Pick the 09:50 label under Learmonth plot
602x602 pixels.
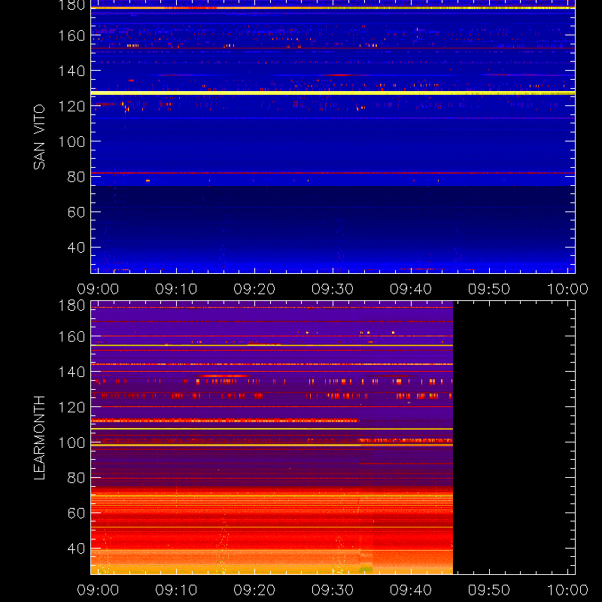pos(489,590)
